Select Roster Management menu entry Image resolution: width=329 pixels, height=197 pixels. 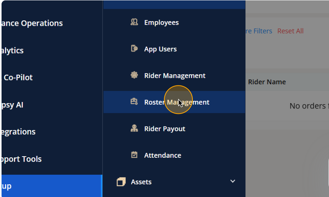point(174,102)
